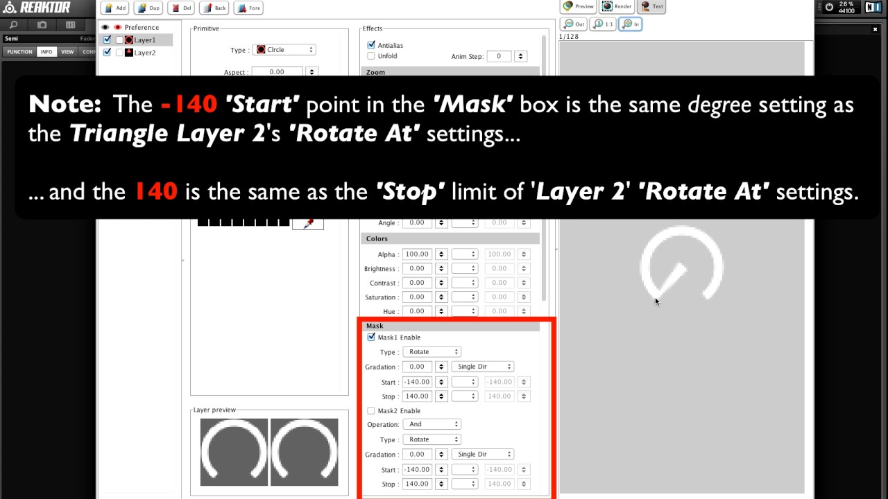Open Reaktor search magnifier icon
This screenshot has height=499, width=888.
pyautogui.click(x=14, y=24)
